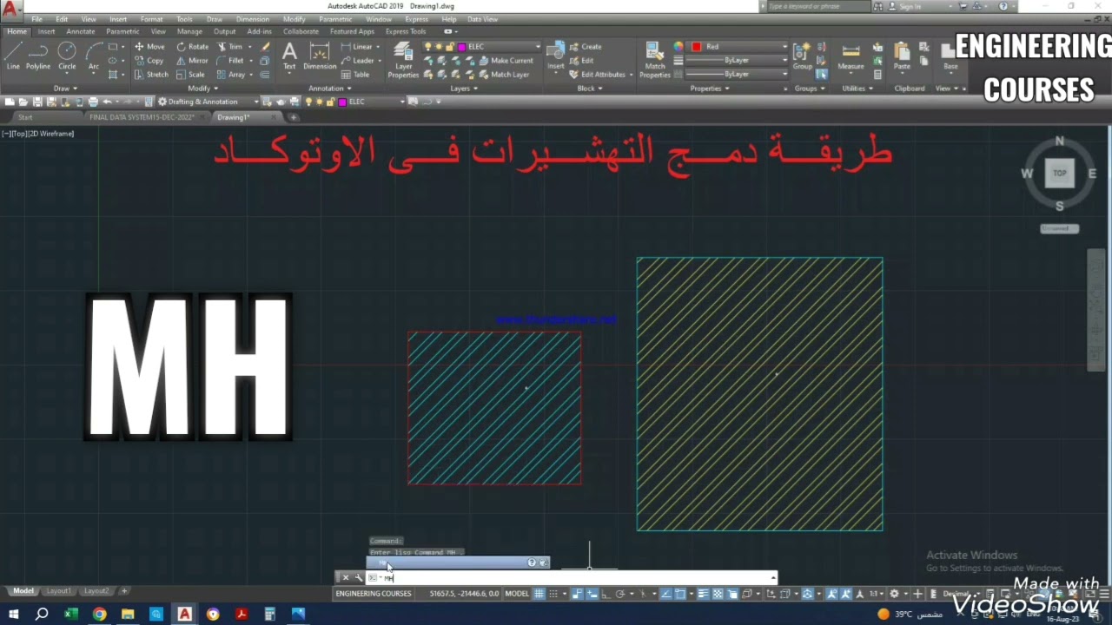Switch to Layout1 tab
Image resolution: width=1112 pixels, height=625 pixels.
59,591
